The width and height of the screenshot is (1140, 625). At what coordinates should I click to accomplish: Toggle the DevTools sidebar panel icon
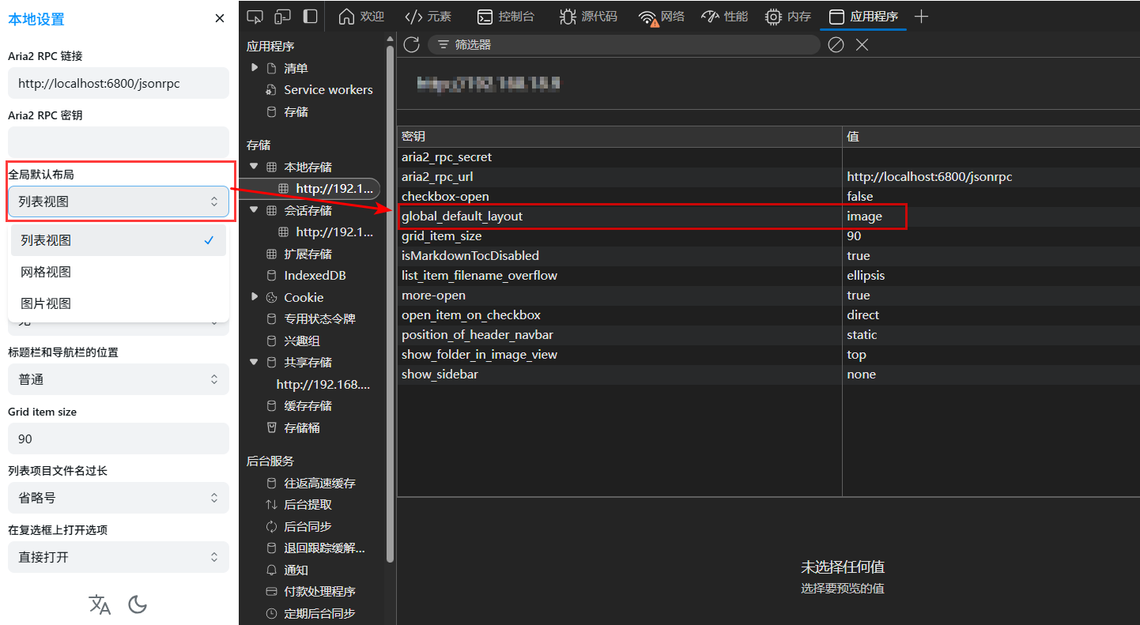(310, 17)
